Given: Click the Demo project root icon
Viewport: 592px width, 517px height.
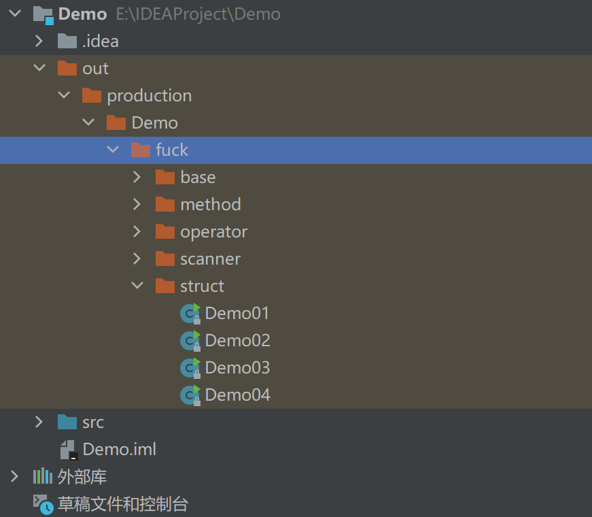Looking at the screenshot, I should (42, 14).
